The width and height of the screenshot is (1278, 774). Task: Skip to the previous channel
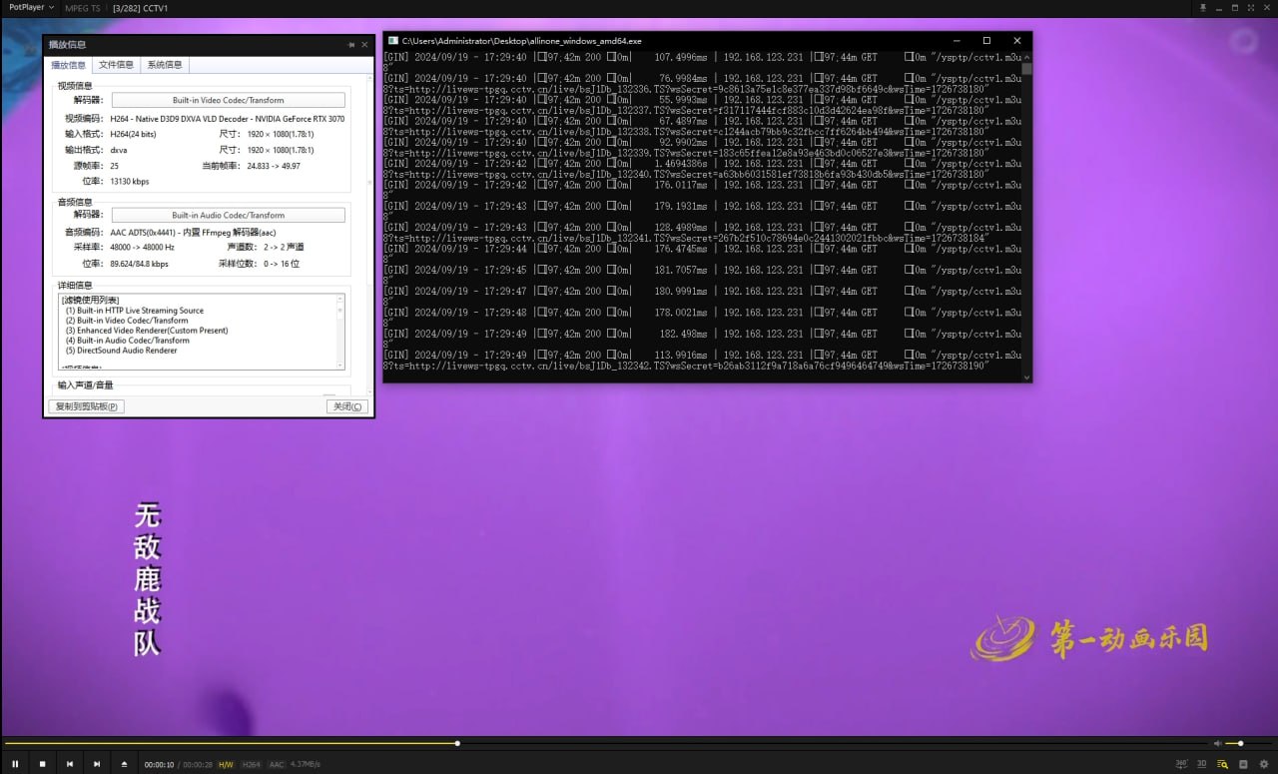(x=70, y=764)
